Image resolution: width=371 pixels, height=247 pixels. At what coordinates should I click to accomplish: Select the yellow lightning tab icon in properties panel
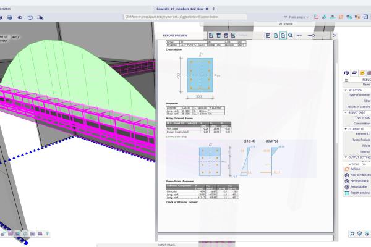point(362,73)
